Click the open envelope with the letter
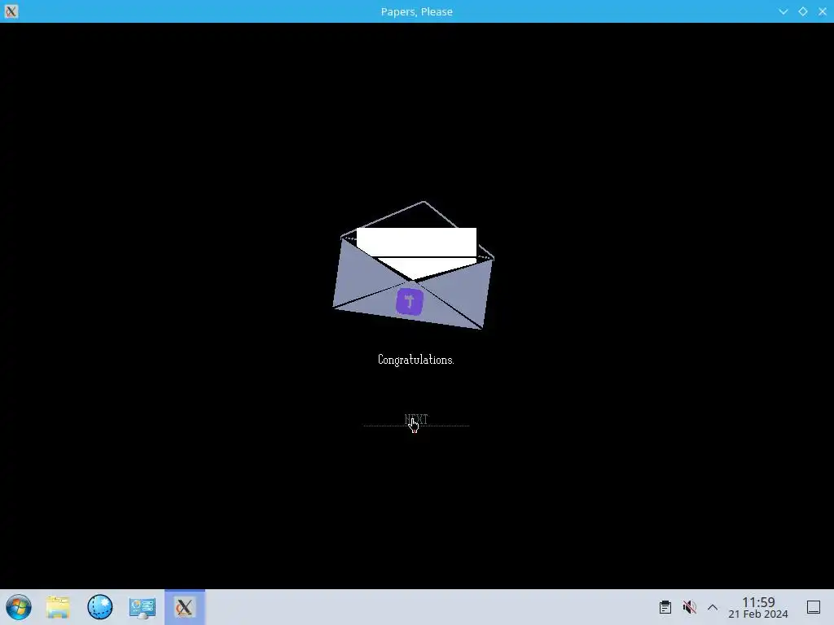The width and height of the screenshot is (834, 625). click(413, 265)
